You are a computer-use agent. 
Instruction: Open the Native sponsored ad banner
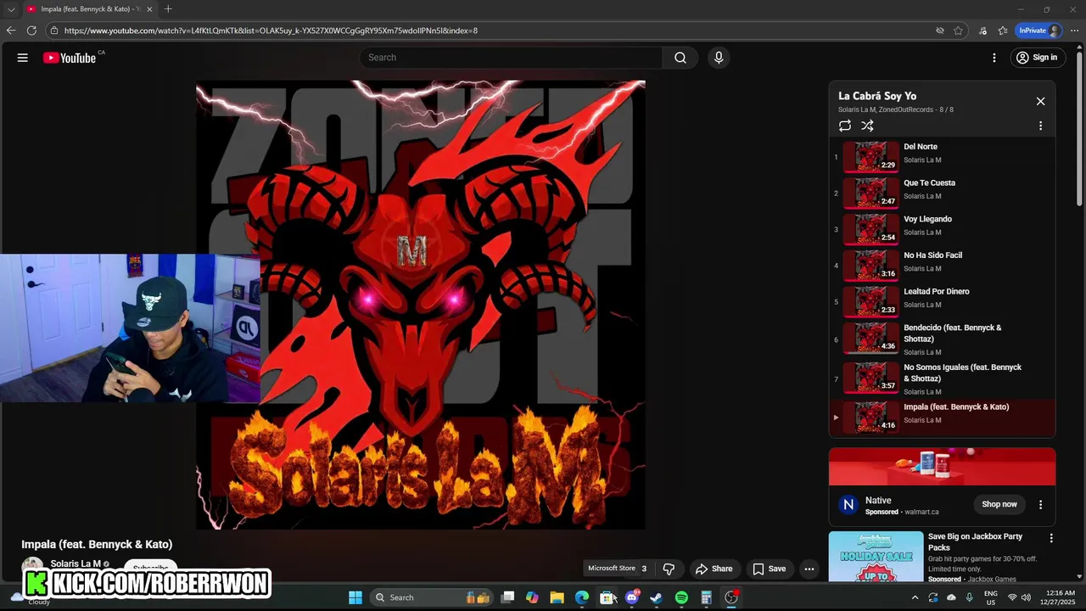tap(942, 467)
